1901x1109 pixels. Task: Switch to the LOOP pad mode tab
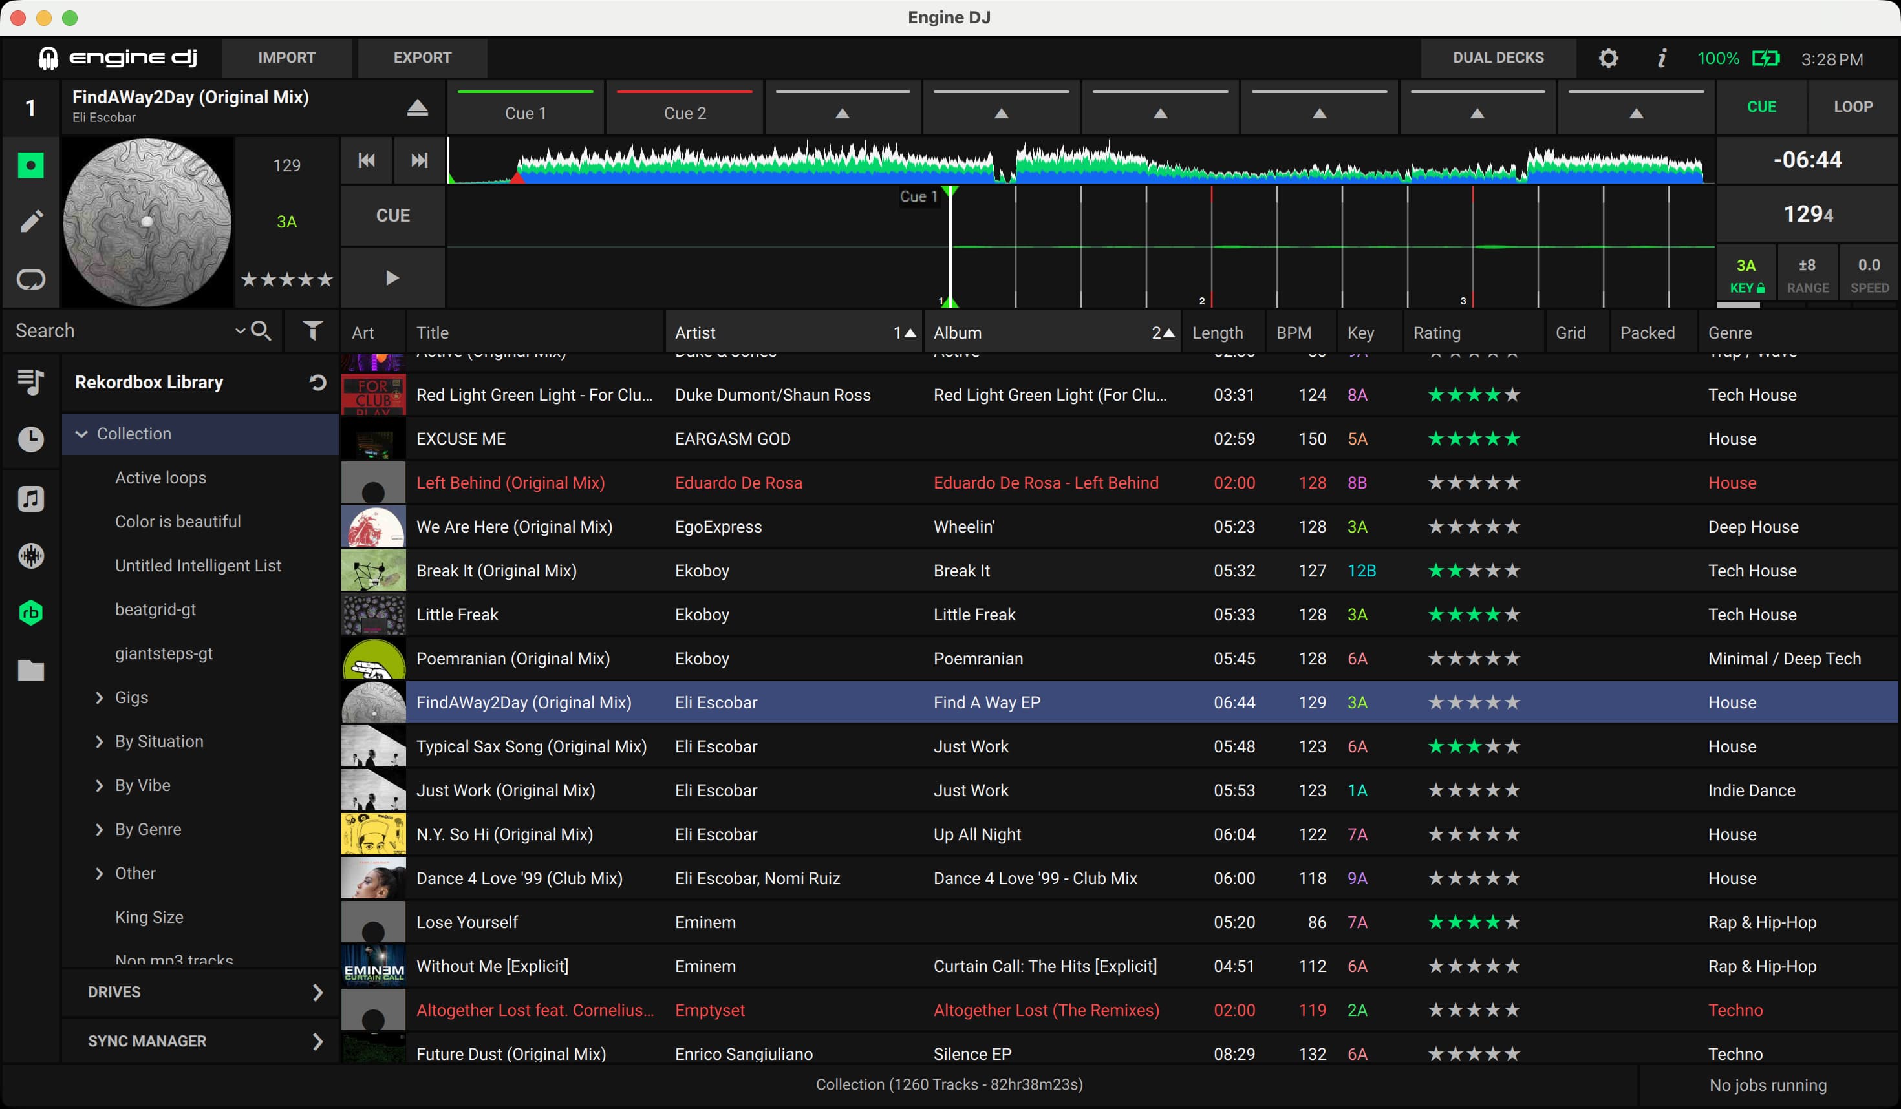coord(1853,106)
